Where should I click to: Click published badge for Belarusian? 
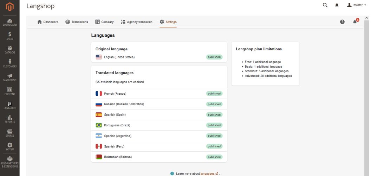[x=214, y=157]
